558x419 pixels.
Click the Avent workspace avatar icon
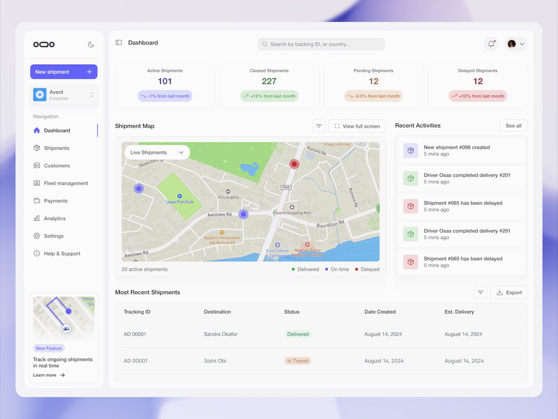pyautogui.click(x=40, y=95)
